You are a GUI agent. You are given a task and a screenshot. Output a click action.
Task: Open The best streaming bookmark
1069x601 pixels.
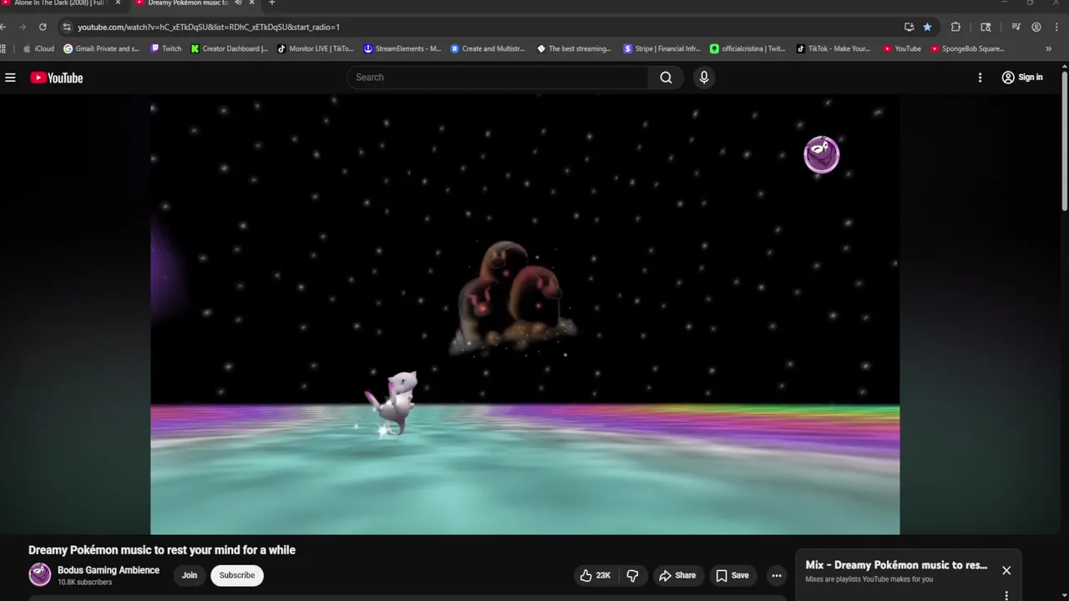click(575, 48)
